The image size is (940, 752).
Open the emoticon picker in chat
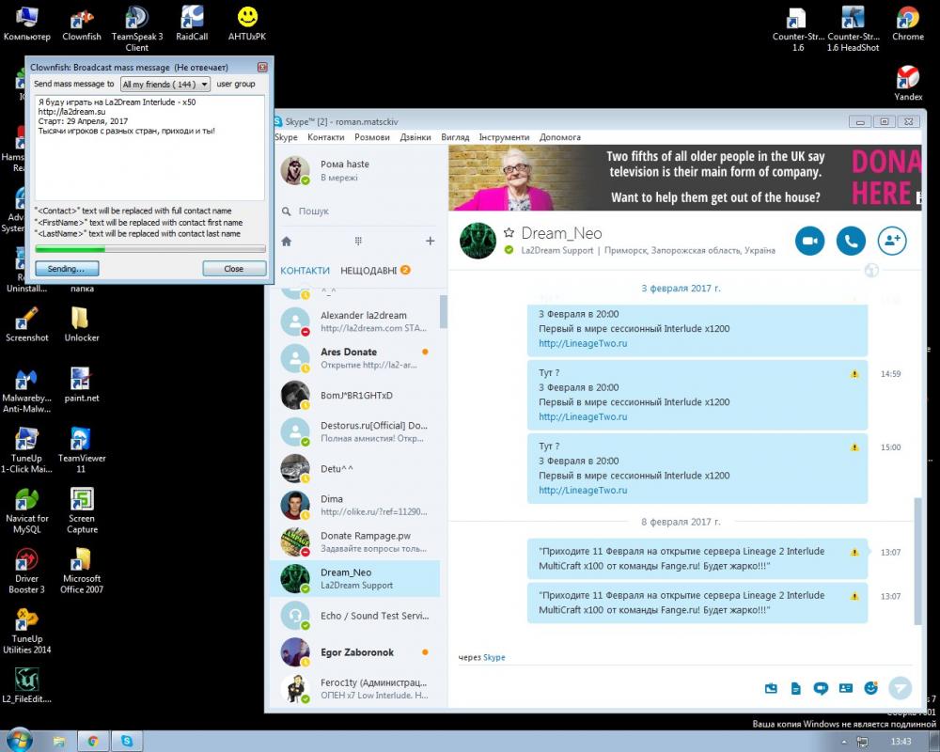click(870, 688)
